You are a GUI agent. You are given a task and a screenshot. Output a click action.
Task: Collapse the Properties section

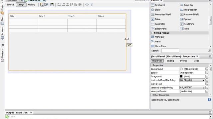pyautogui.click(x=151, y=65)
